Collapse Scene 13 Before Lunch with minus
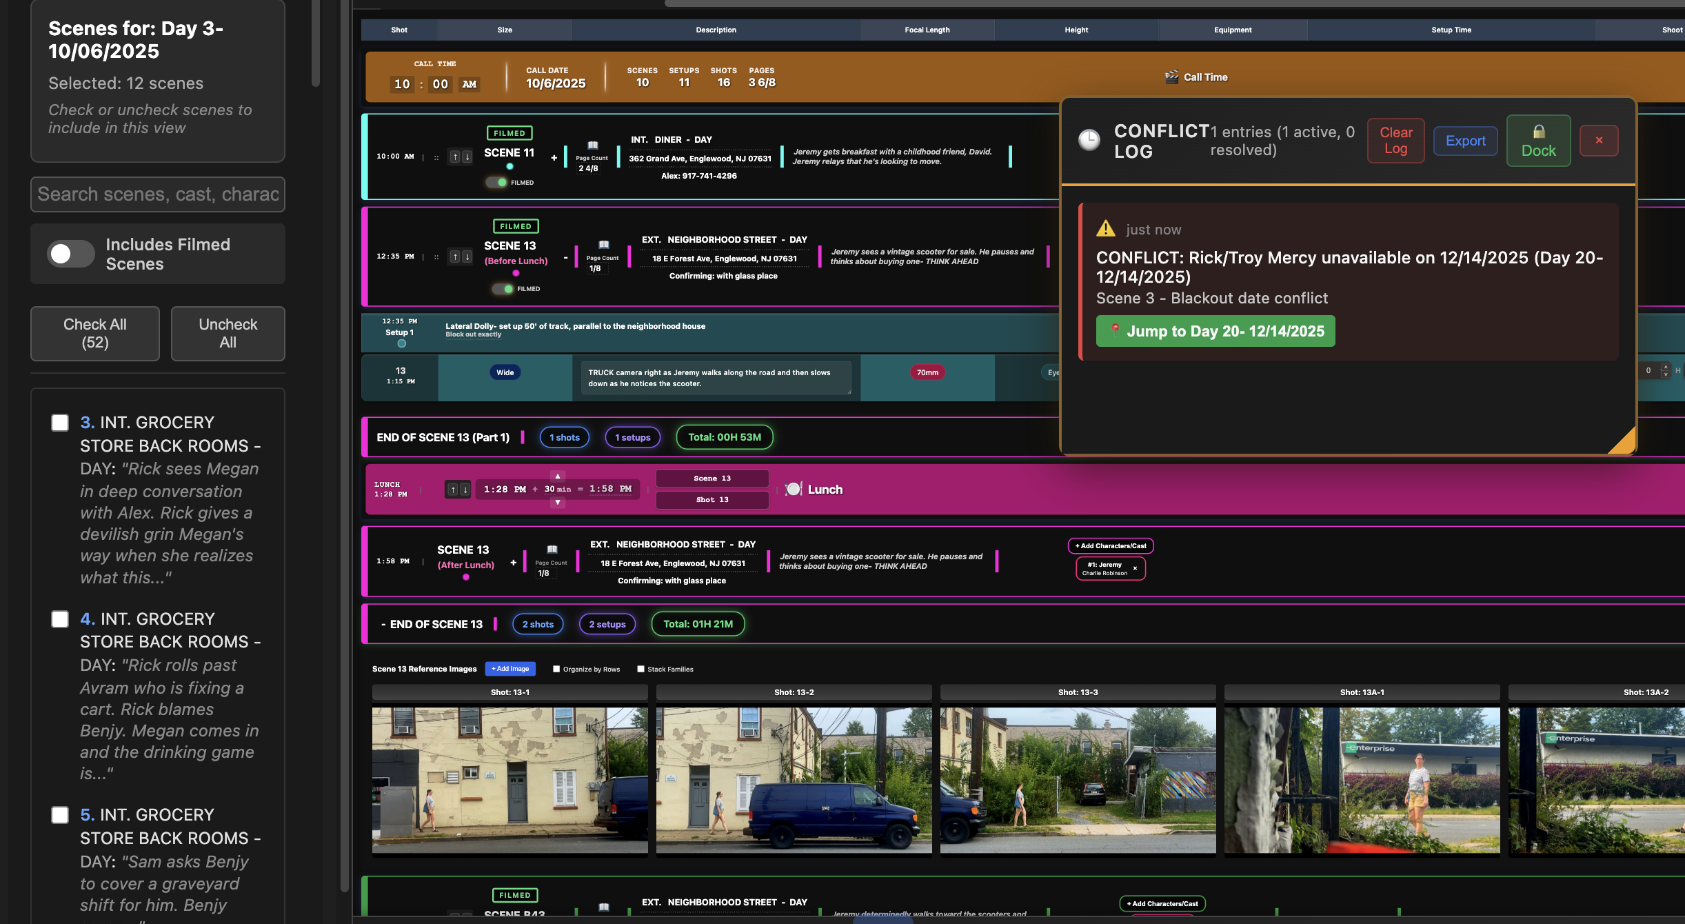The image size is (1685, 924). pyautogui.click(x=565, y=258)
